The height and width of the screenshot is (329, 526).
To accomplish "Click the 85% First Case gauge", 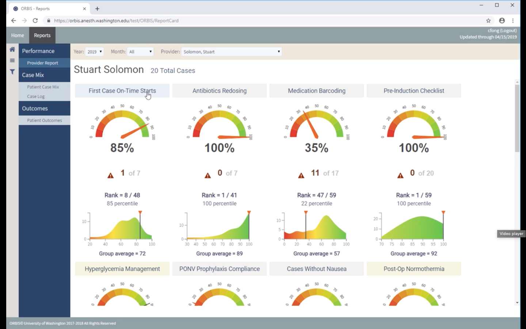I will pos(122,122).
